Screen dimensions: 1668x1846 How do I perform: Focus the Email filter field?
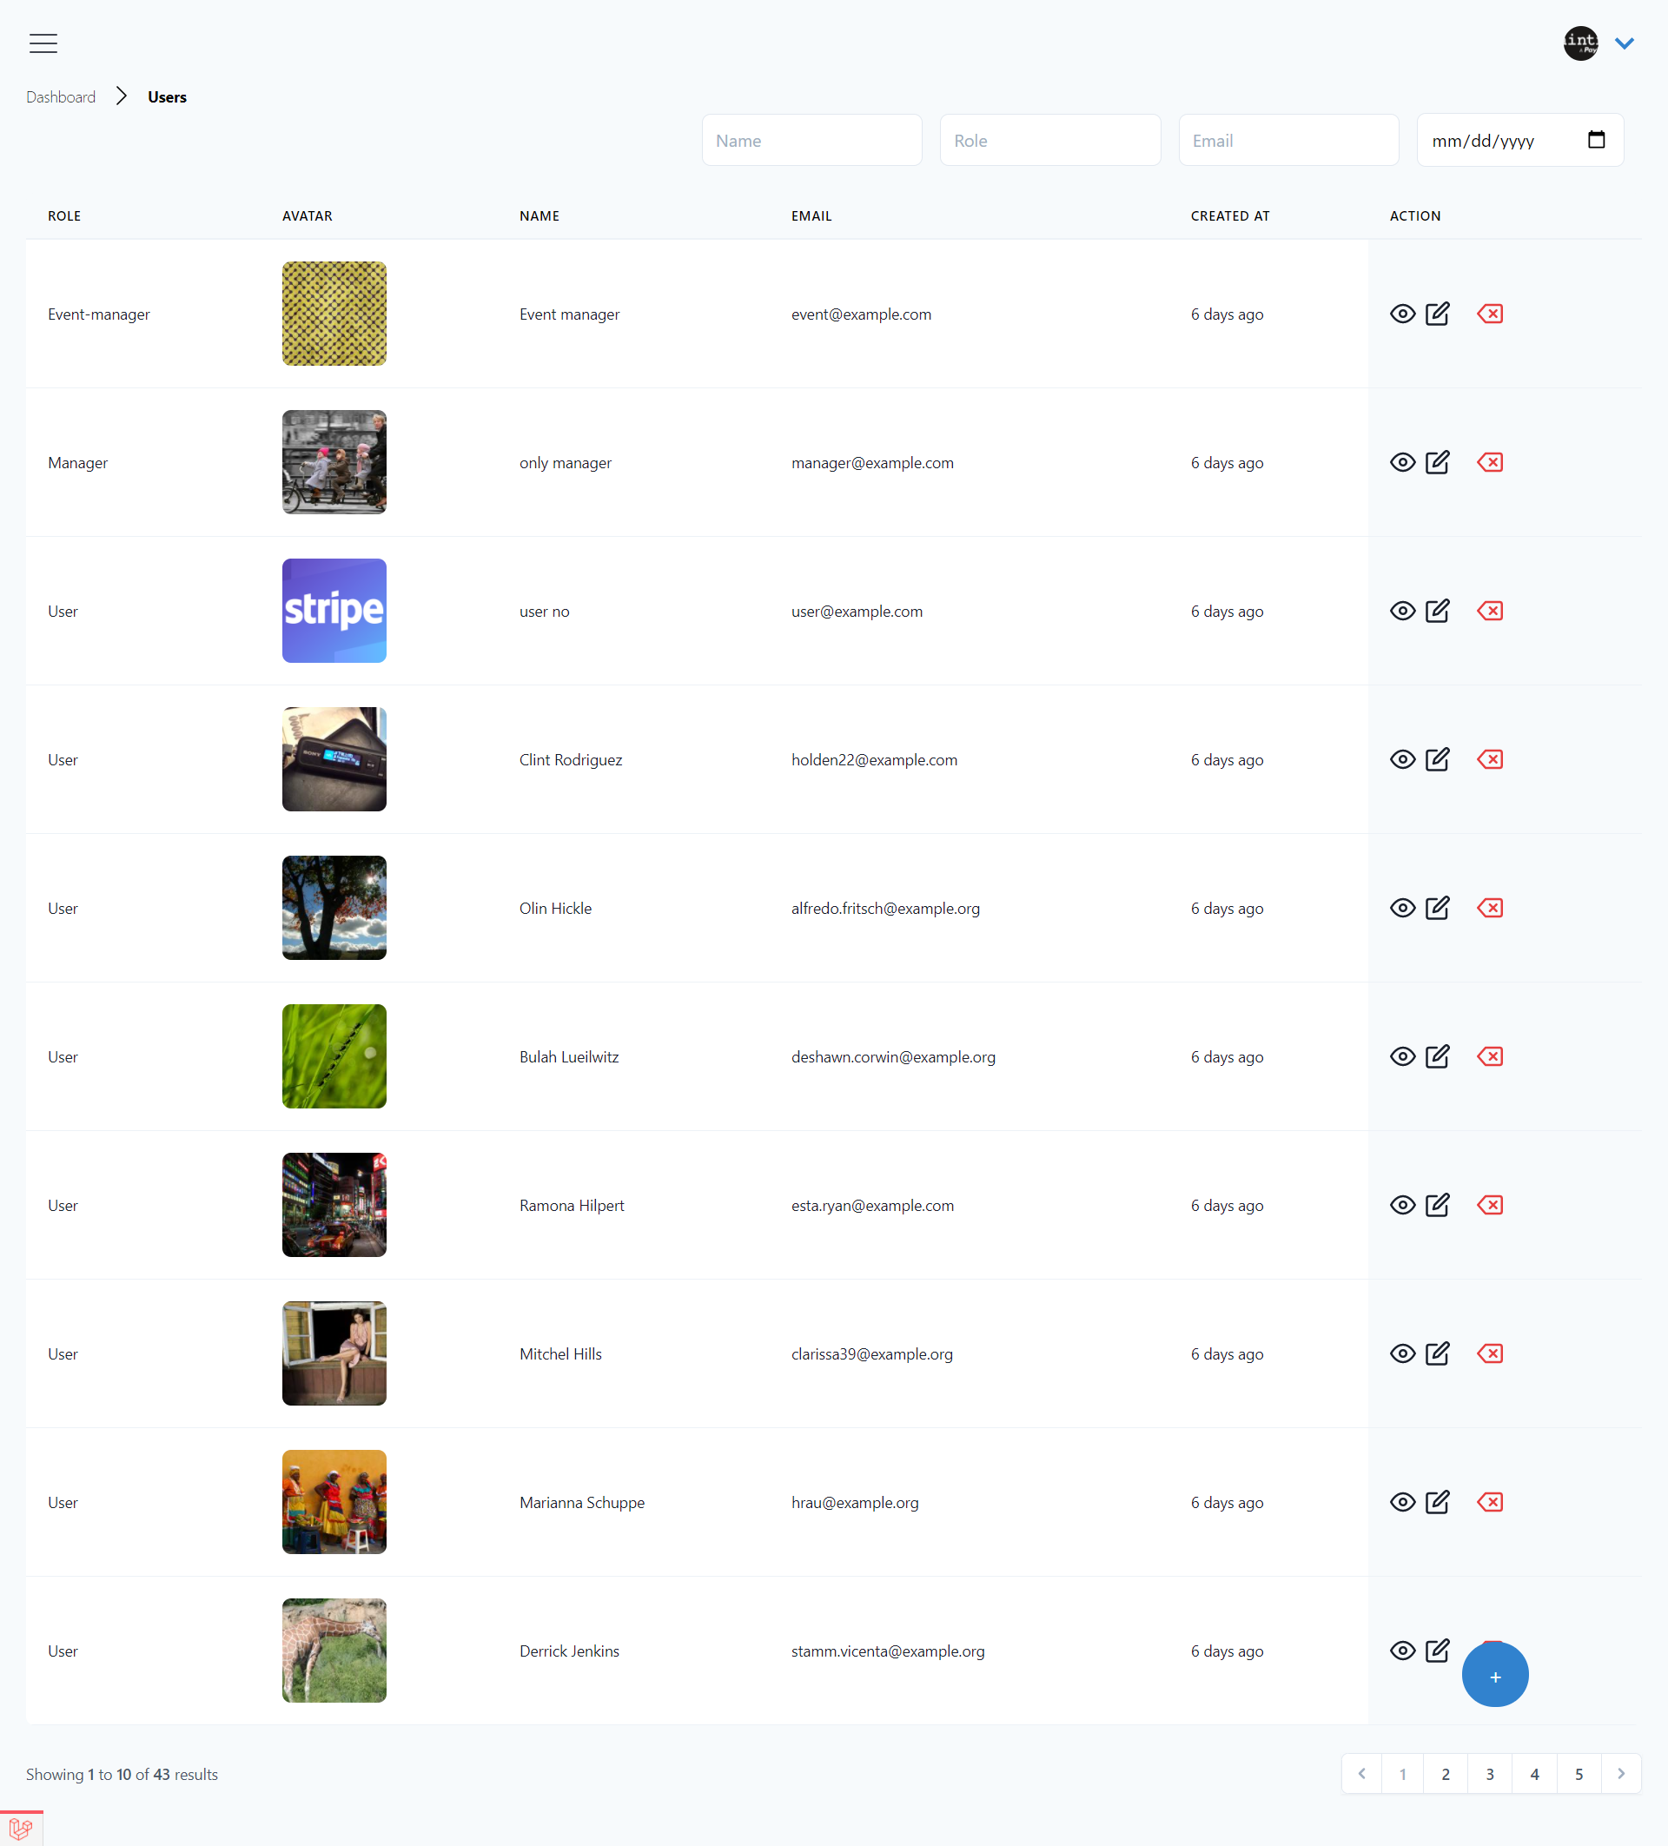[1287, 140]
